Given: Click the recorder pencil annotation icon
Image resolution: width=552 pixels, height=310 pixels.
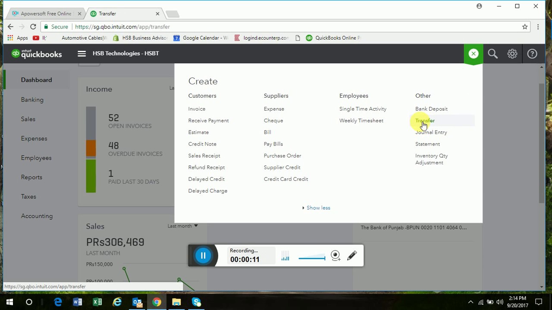Looking at the screenshot, I should pyautogui.click(x=352, y=256).
